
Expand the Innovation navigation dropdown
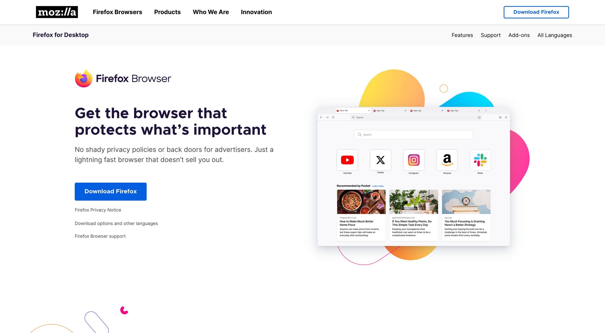pos(256,12)
